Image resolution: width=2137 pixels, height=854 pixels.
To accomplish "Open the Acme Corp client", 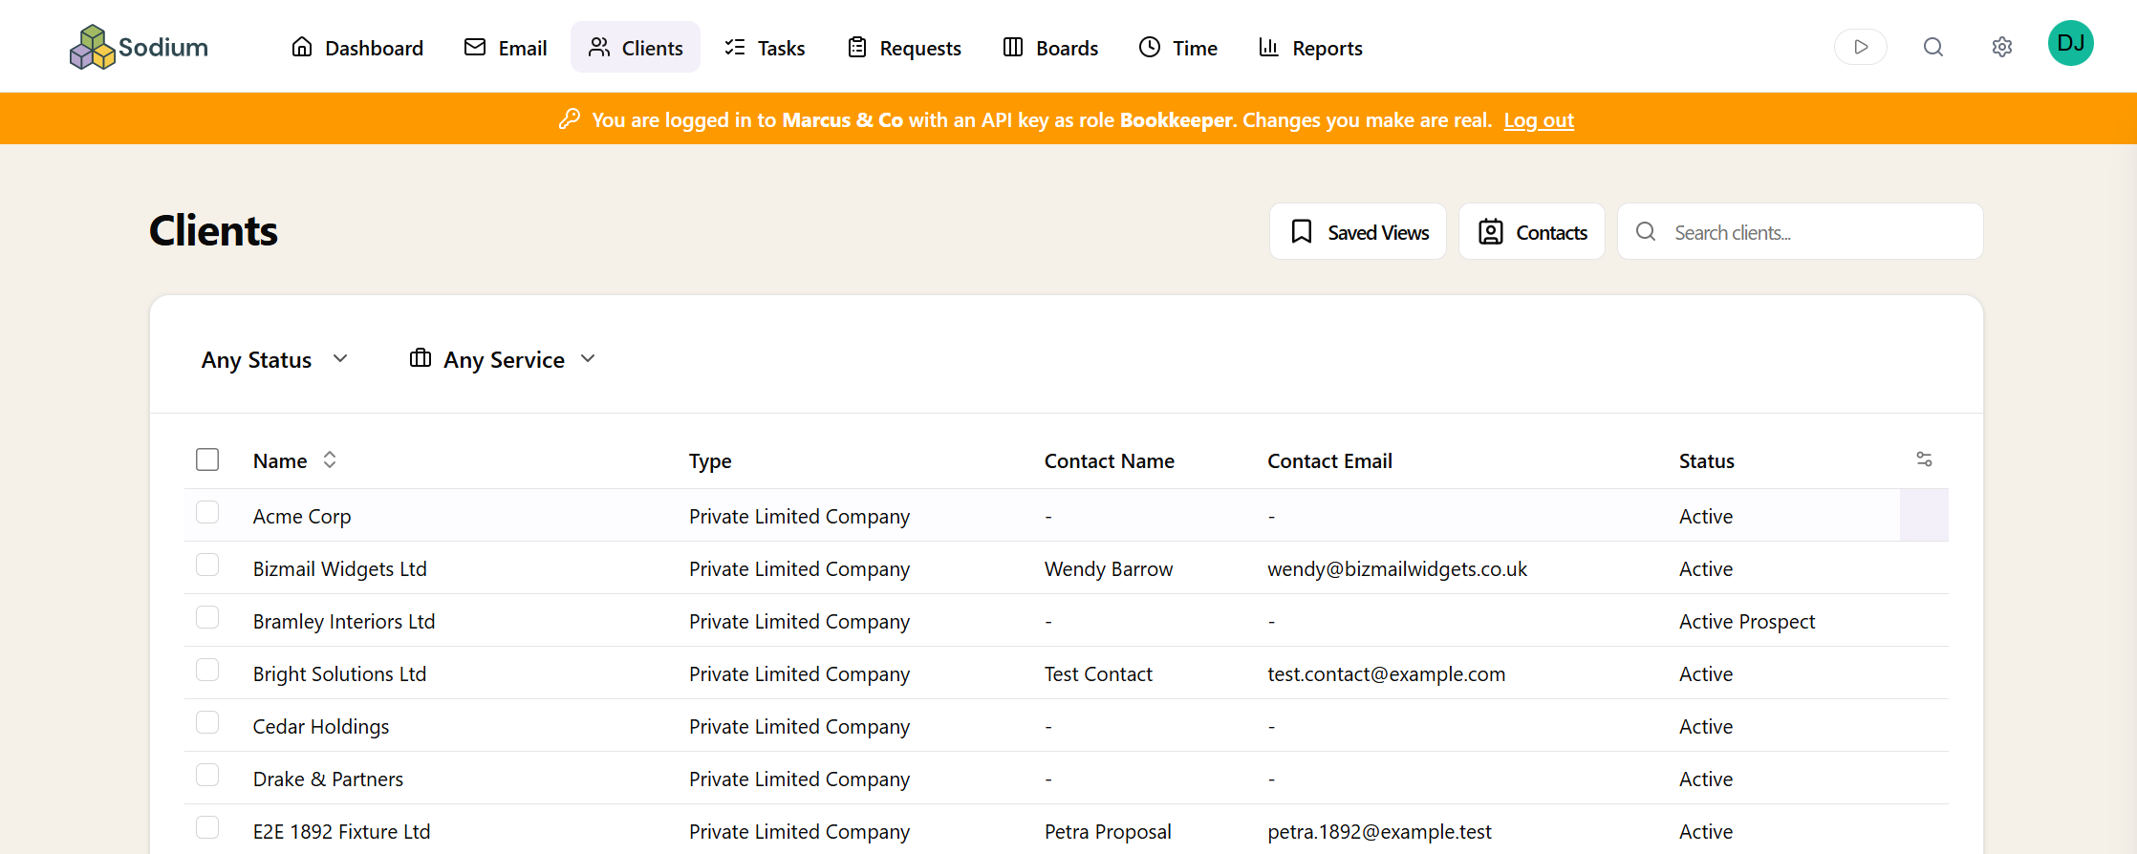I will coord(302,516).
